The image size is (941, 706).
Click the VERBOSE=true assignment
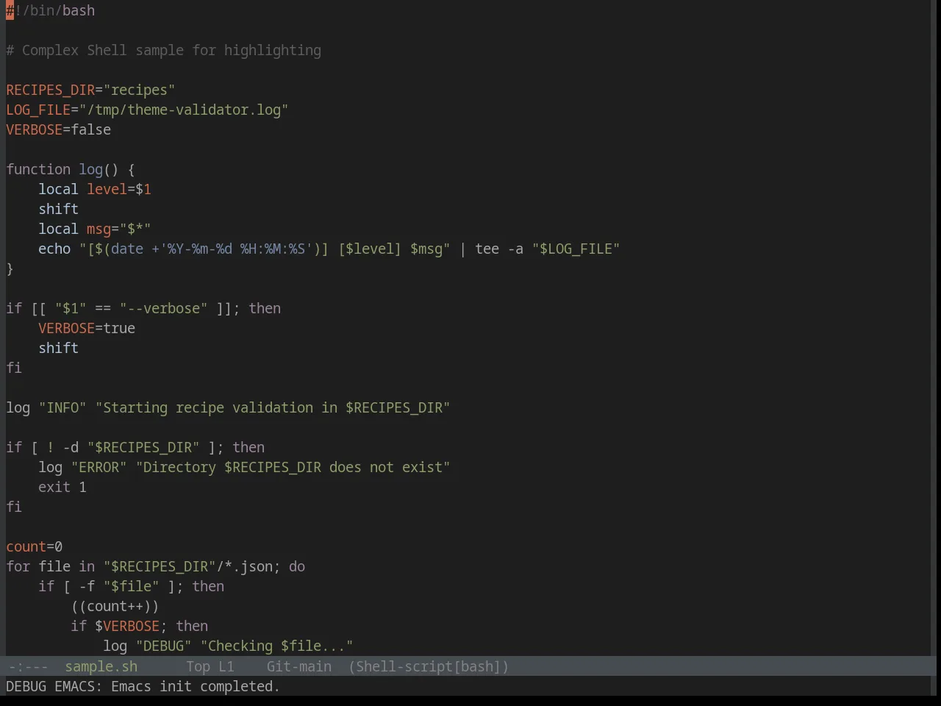click(x=87, y=328)
